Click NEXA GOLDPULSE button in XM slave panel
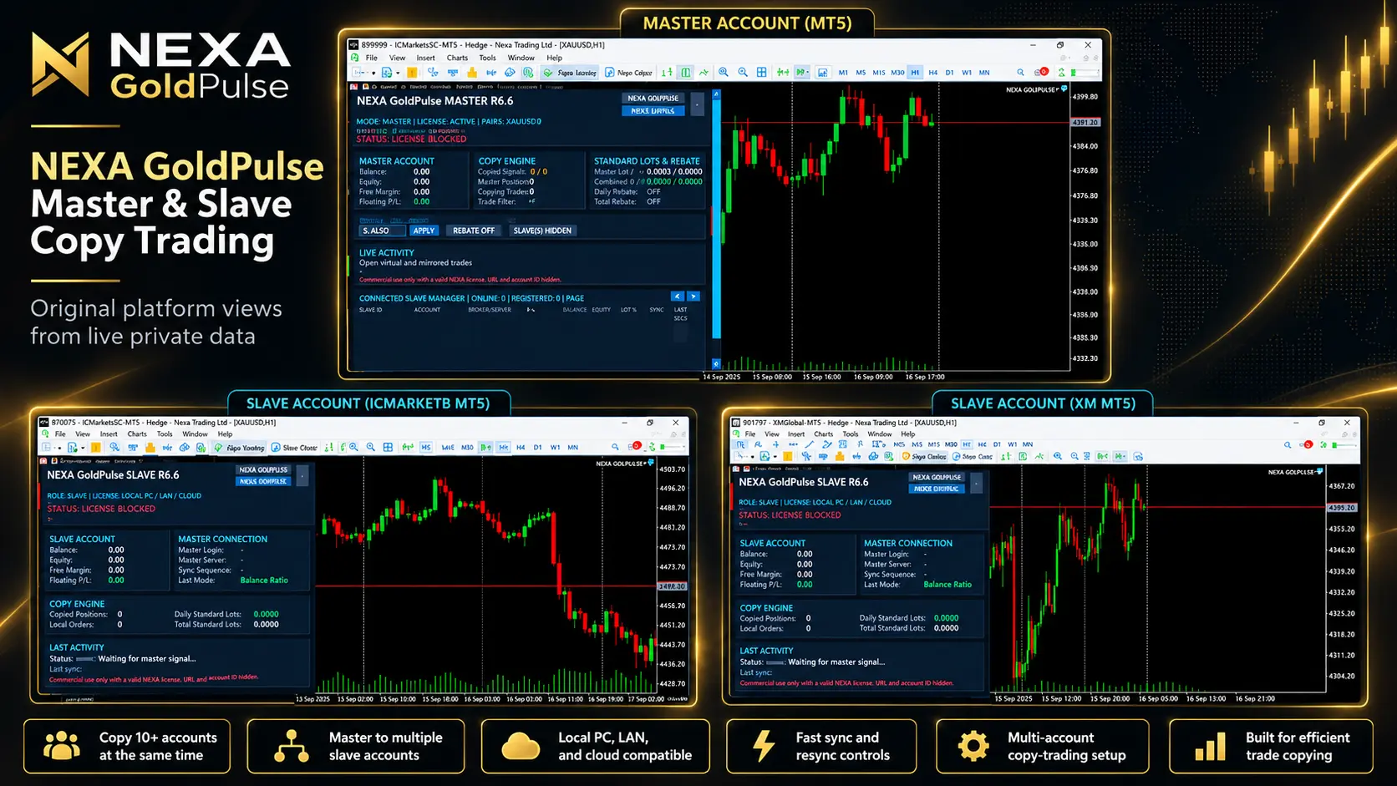Viewport: 1397px width, 786px height. coord(937,477)
